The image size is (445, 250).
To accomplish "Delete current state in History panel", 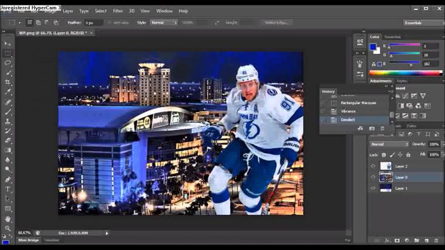I will point(382,129).
